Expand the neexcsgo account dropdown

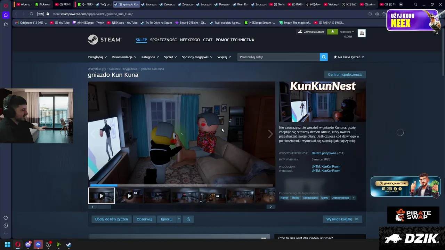tap(347, 32)
